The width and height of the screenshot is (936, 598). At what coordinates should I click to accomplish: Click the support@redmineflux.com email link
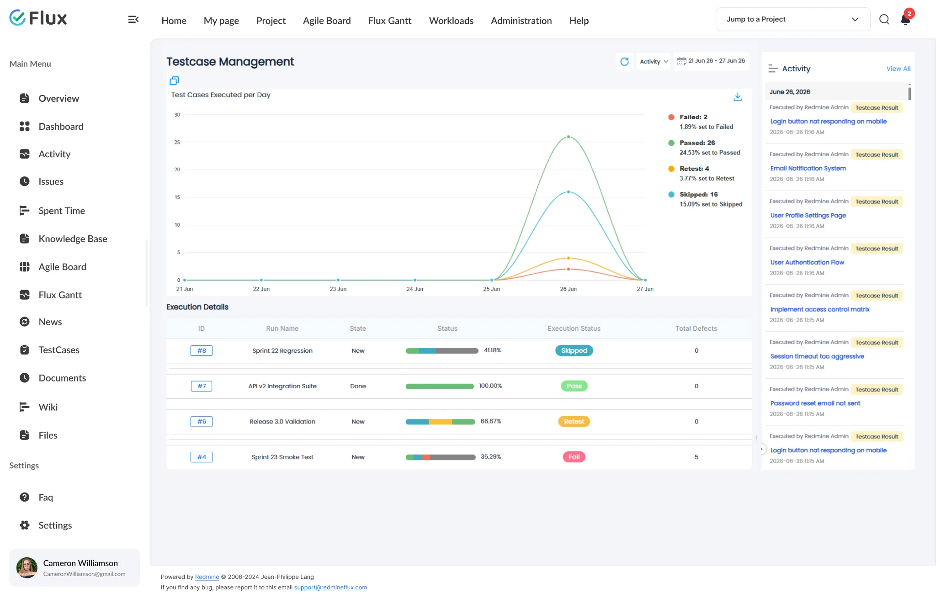tap(330, 587)
